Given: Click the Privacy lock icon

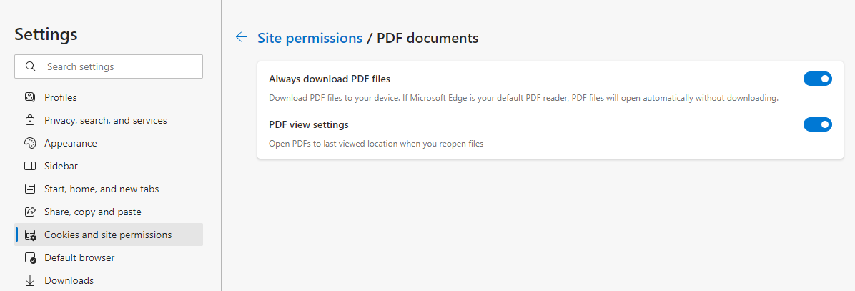Looking at the screenshot, I should [x=30, y=120].
